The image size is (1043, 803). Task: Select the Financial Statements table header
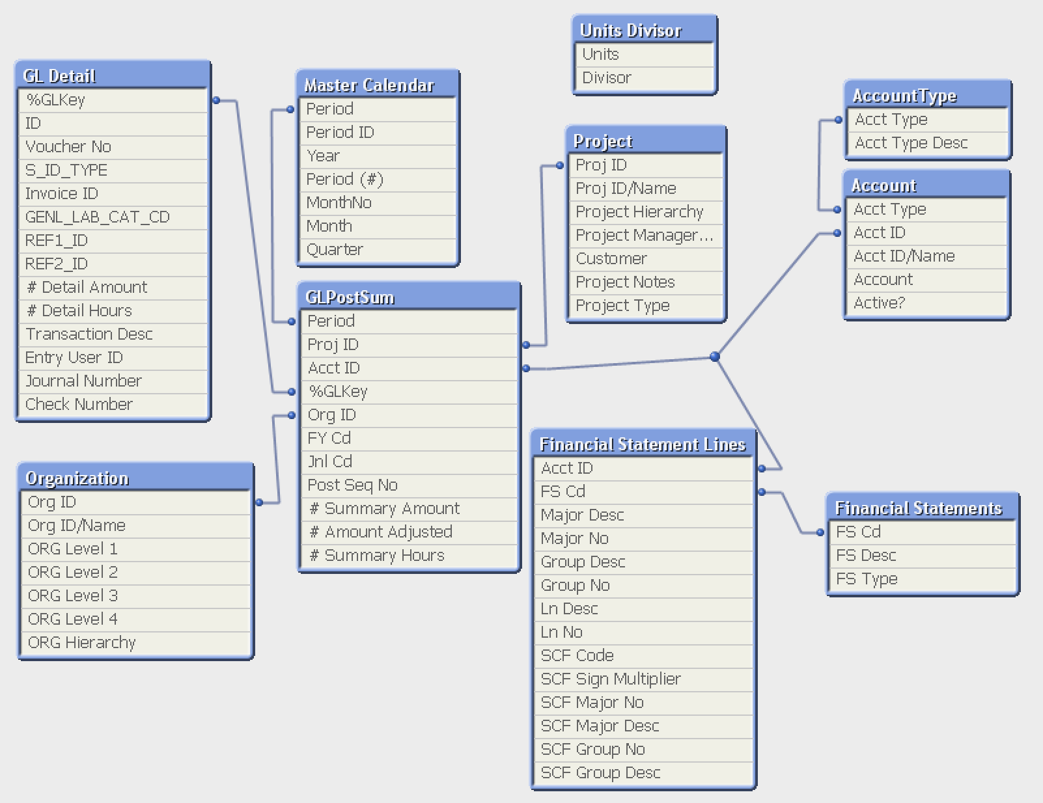(x=923, y=508)
